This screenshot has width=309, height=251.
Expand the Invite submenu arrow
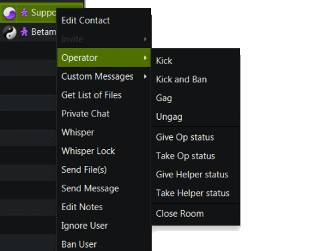(145, 39)
